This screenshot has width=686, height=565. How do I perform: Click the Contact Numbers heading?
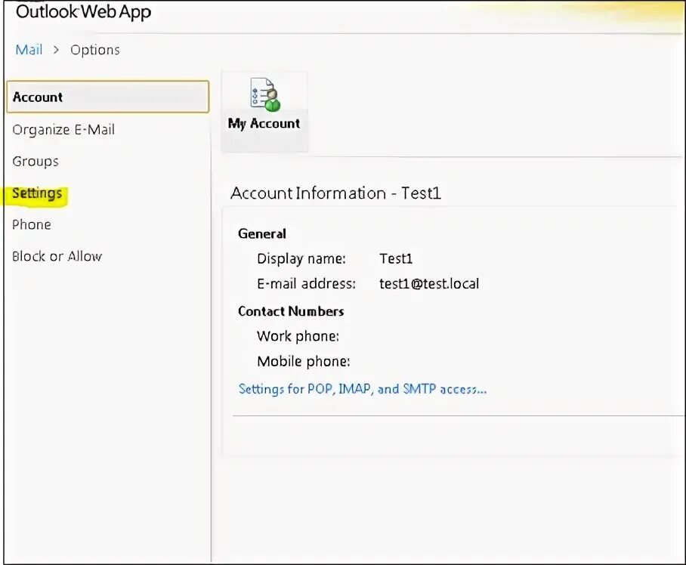click(x=291, y=311)
